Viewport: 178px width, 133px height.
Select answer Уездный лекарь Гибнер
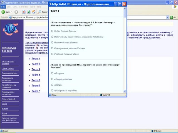tap(52, 54)
